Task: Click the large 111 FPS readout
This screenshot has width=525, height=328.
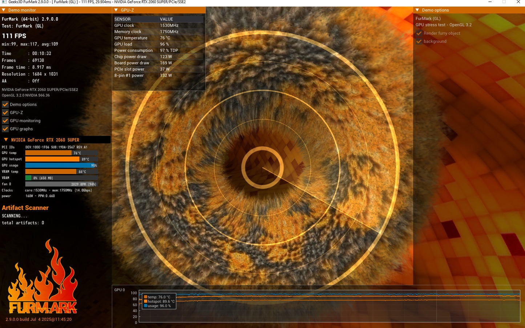Action: [x=14, y=36]
